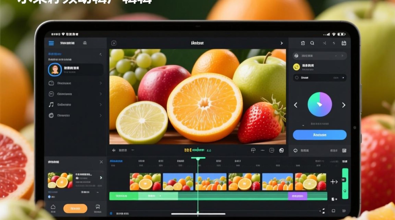Click the home icon in the top-right toolbar
Image resolution: width=395 pixels, height=220 pixels.
pos(303,43)
